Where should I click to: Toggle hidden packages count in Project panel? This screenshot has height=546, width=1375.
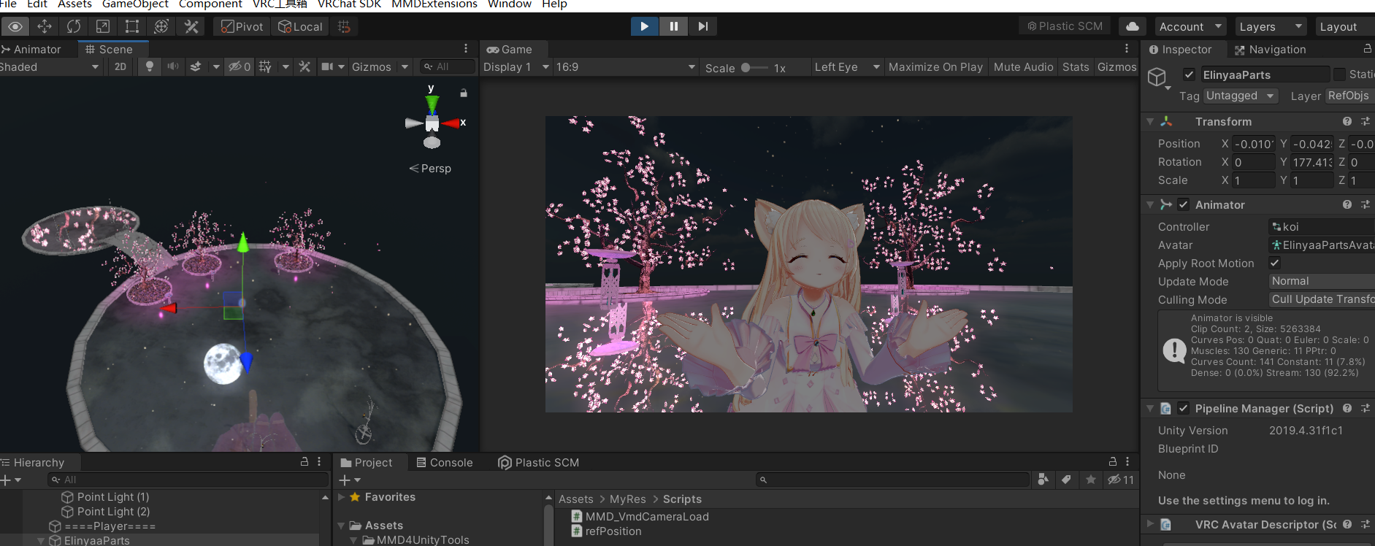click(x=1121, y=479)
